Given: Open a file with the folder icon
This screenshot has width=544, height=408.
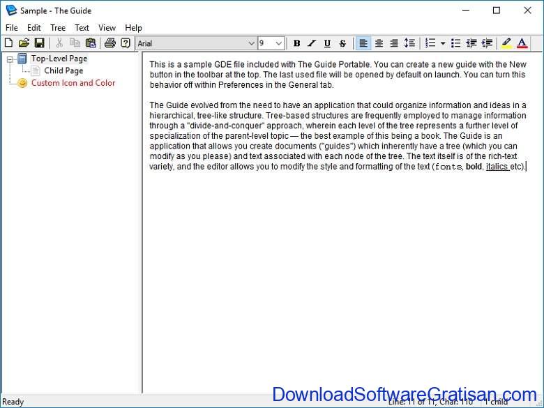Looking at the screenshot, I should [x=24, y=43].
